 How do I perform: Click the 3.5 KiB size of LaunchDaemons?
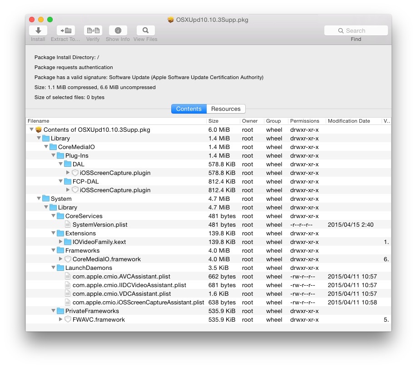[218, 268]
